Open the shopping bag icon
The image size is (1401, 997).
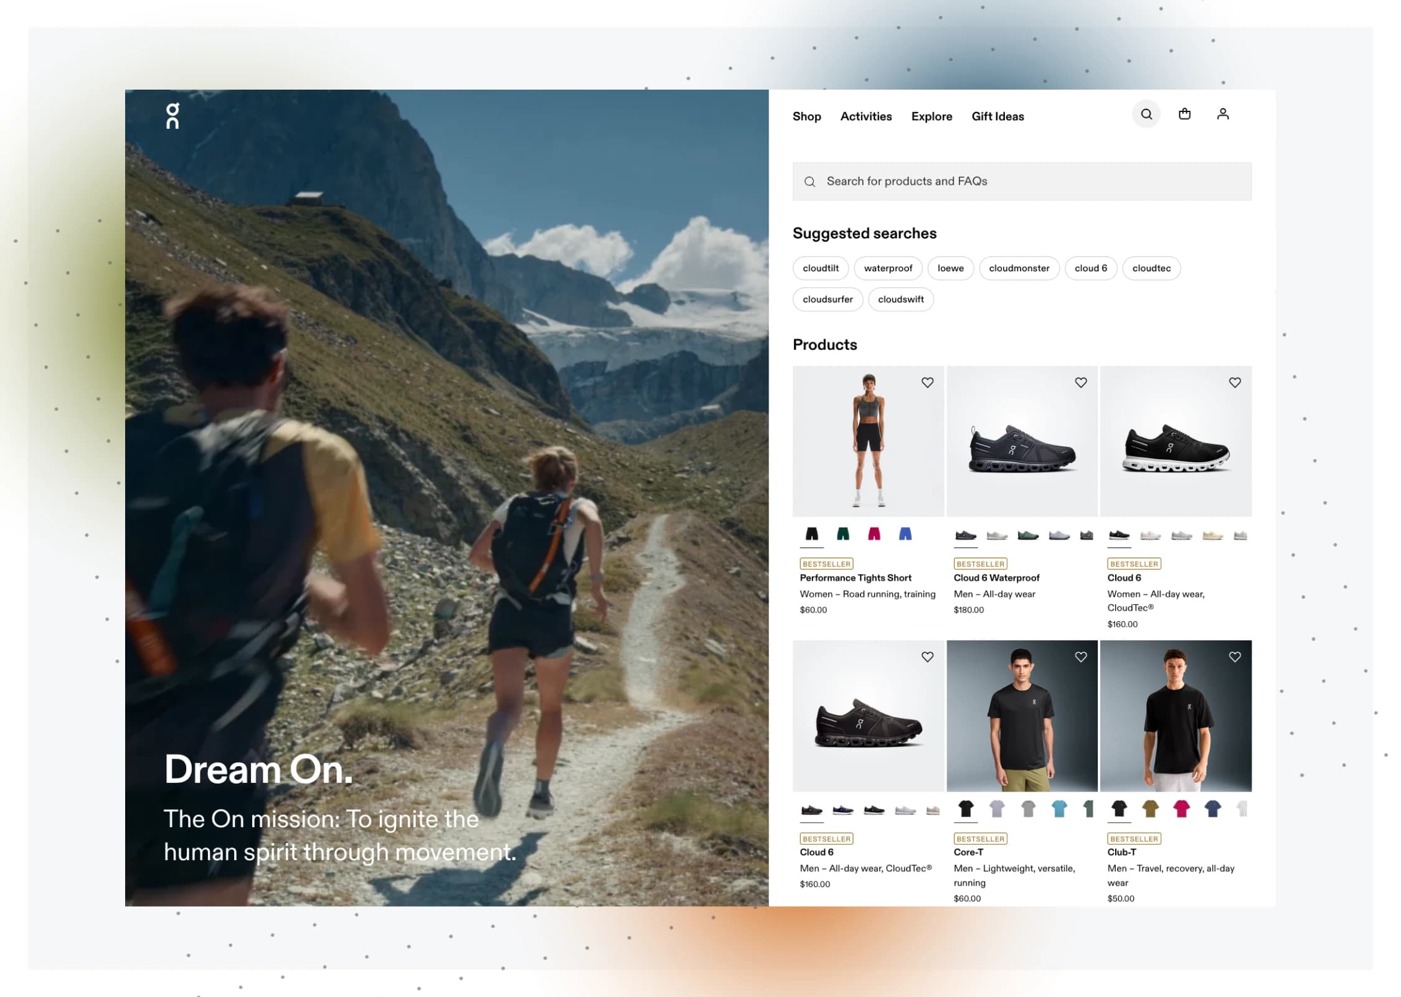pos(1184,114)
